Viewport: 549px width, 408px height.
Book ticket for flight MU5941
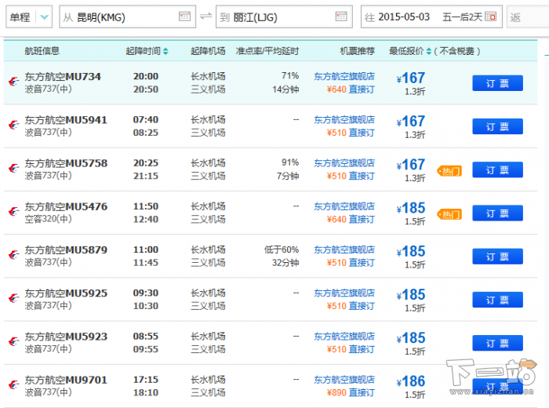coord(497,126)
